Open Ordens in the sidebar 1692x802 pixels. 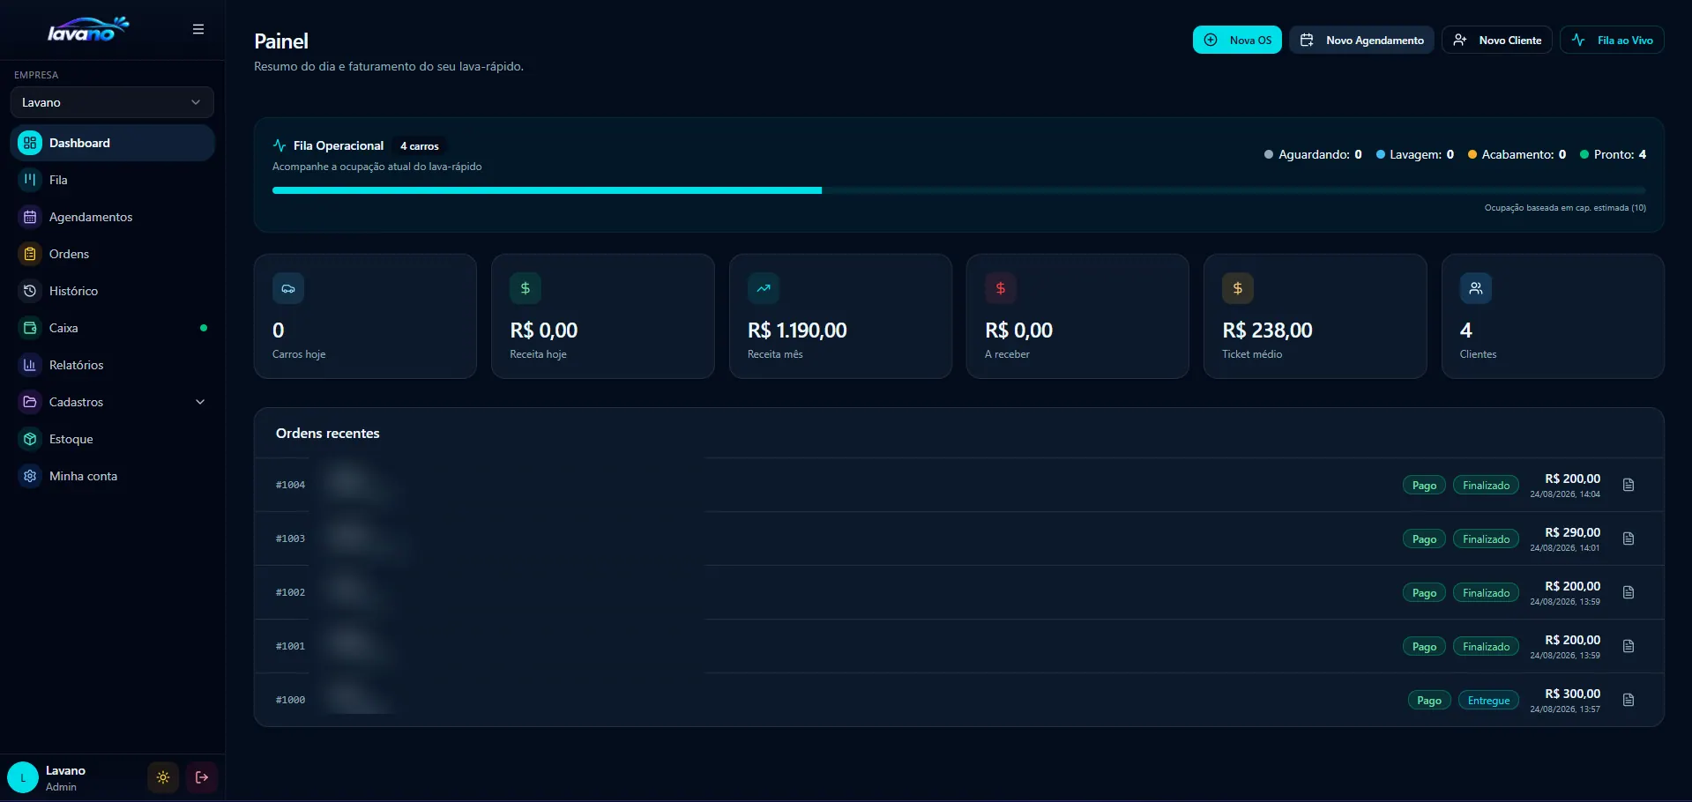coord(112,254)
